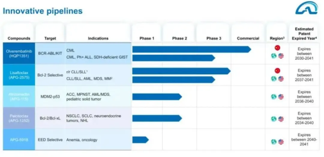324x157 pixels.
Task: Click the globe icon in MDM2-p53 row
Action: (x=274, y=97)
